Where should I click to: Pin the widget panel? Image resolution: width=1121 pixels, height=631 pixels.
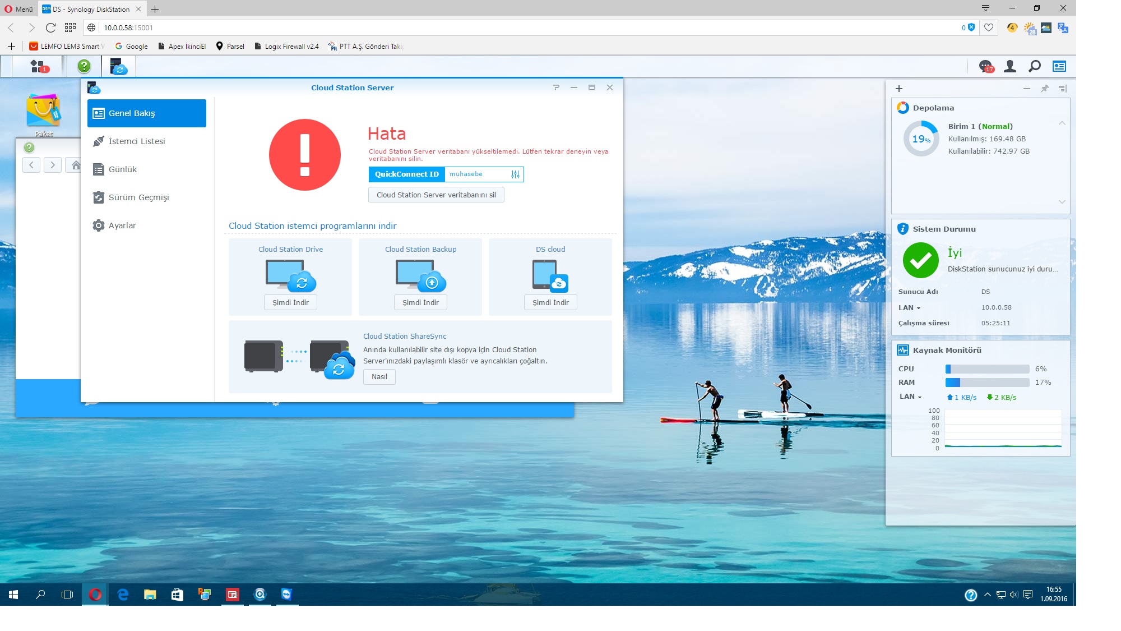click(x=1044, y=89)
